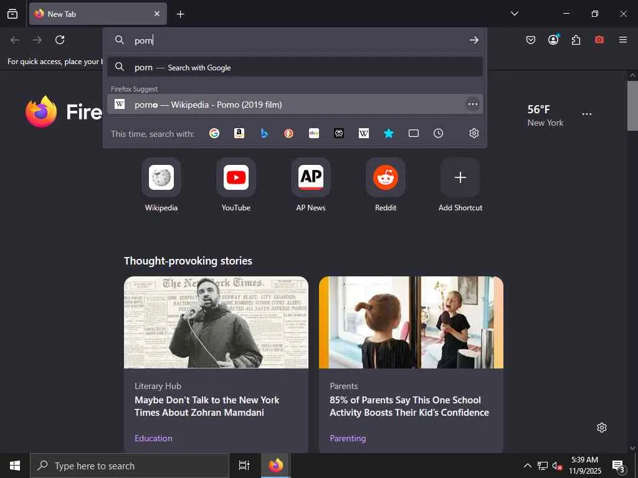Viewport: 638px width, 478px height.
Task: Expand the list all tabs chevron
Action: 514,14
